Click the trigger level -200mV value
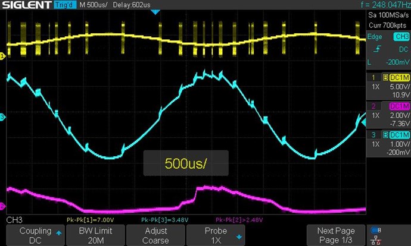This screenshot has height=246, width=411. 398,62
